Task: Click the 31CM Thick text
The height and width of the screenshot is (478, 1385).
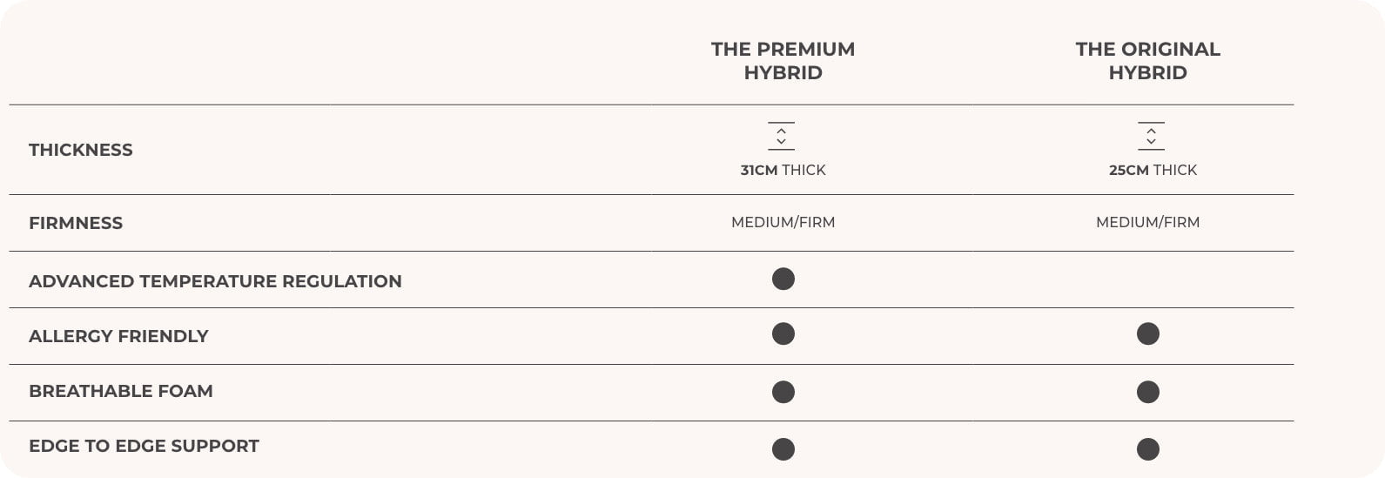Action: 783,170
